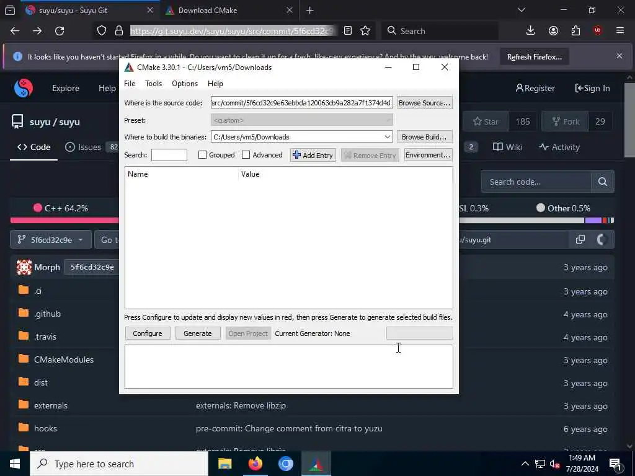Open the externals folder
Screen dimensions: 635x476
coord(51,405)
